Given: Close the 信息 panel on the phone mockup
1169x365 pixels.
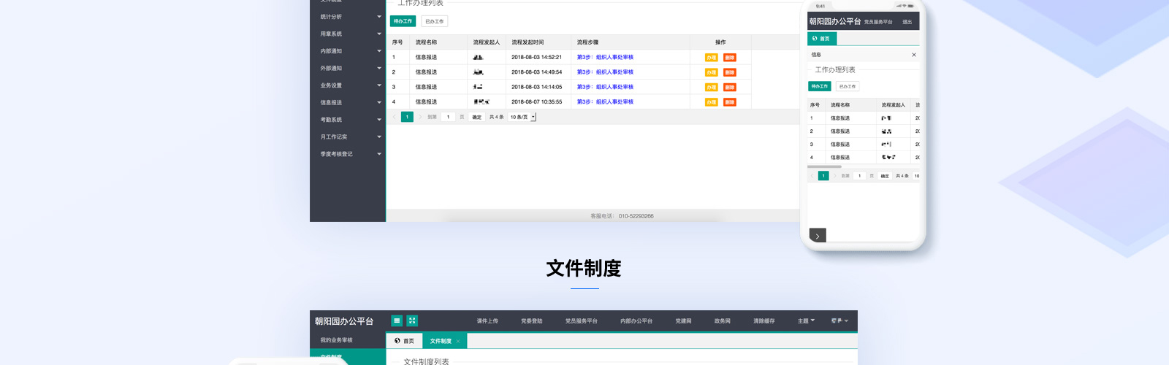Looking at the screenshot, I should (913, 55).
